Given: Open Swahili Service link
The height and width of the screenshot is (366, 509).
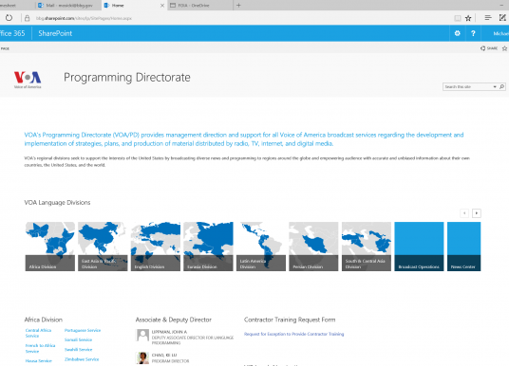Looking at the screenshot, I should click(x=78, y=349).
